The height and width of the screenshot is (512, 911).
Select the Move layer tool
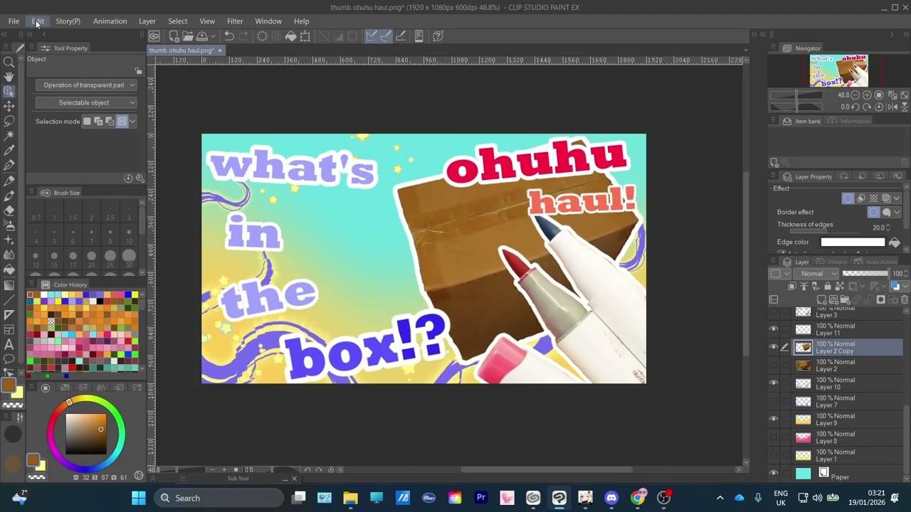pyautogui.click(x=9, y=106)
